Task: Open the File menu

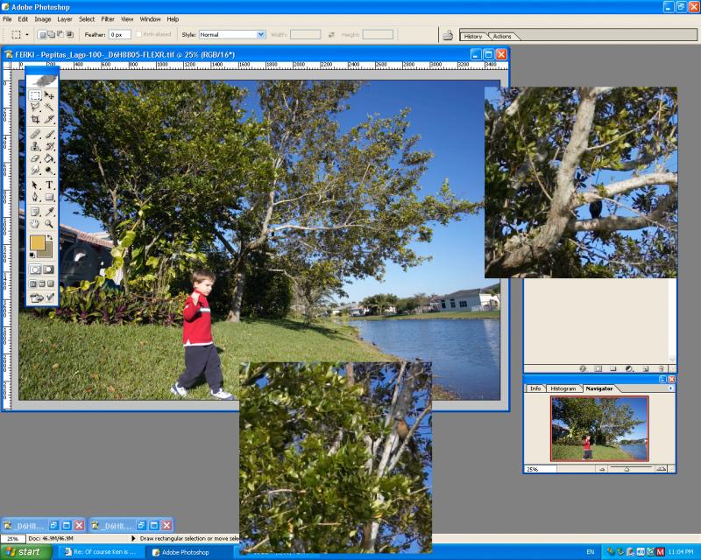Action: [x=8, y=19]
